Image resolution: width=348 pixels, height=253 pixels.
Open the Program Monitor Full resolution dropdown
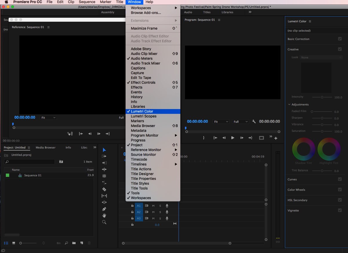(x=241, y=122)
